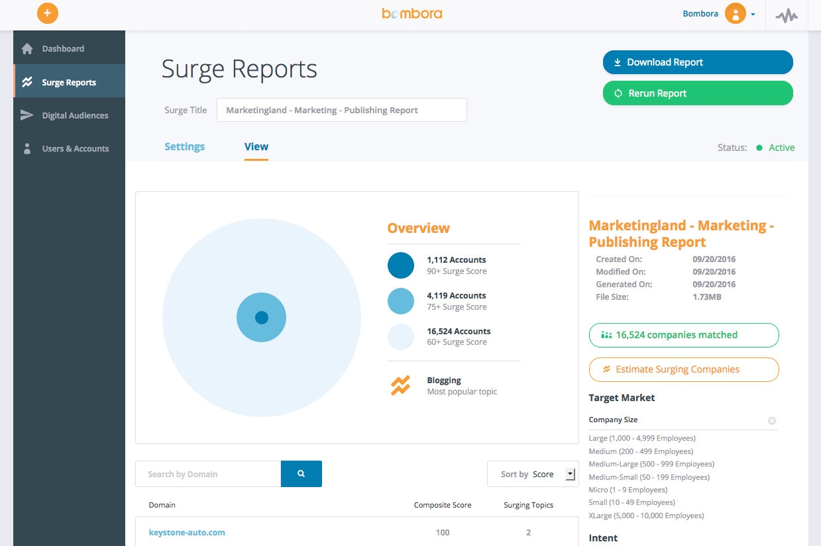Click the orange Blogging surge icon
Screen dimensions: 821x546
point(400,386)
